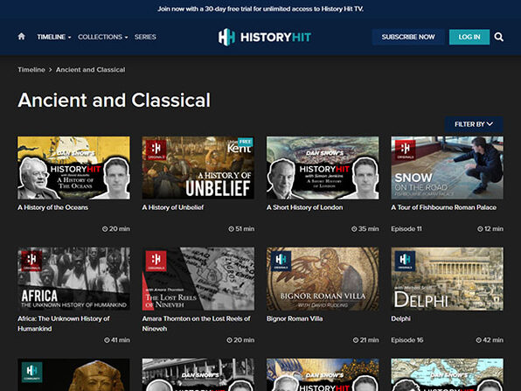Open Amara Thornton Lost Reels of Nineveh thumbnail

tap(198, 279)
